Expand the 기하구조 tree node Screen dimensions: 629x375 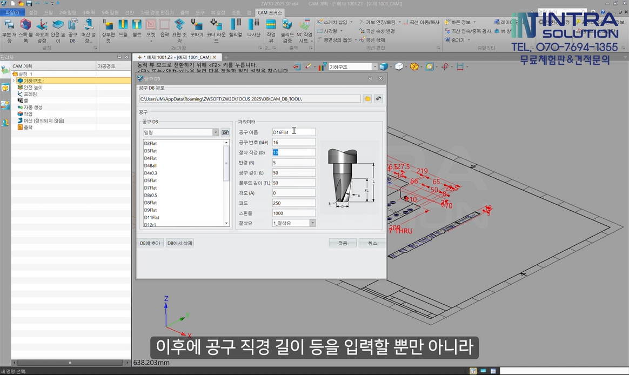(x=14, y=81)
